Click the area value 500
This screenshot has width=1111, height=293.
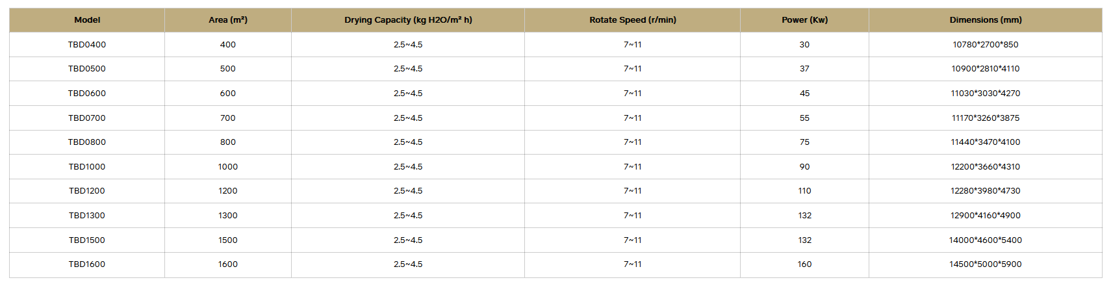[228, 69]
